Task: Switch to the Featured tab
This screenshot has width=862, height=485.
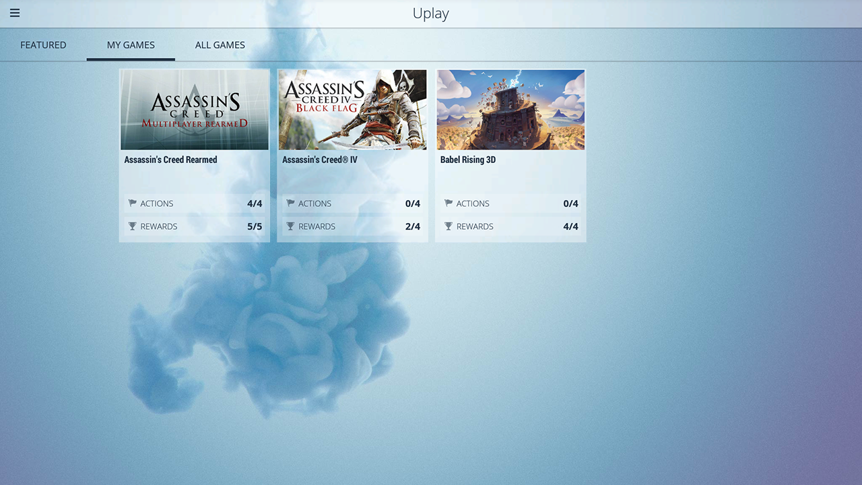Action: pyautogui.click(x=43, y=45)
